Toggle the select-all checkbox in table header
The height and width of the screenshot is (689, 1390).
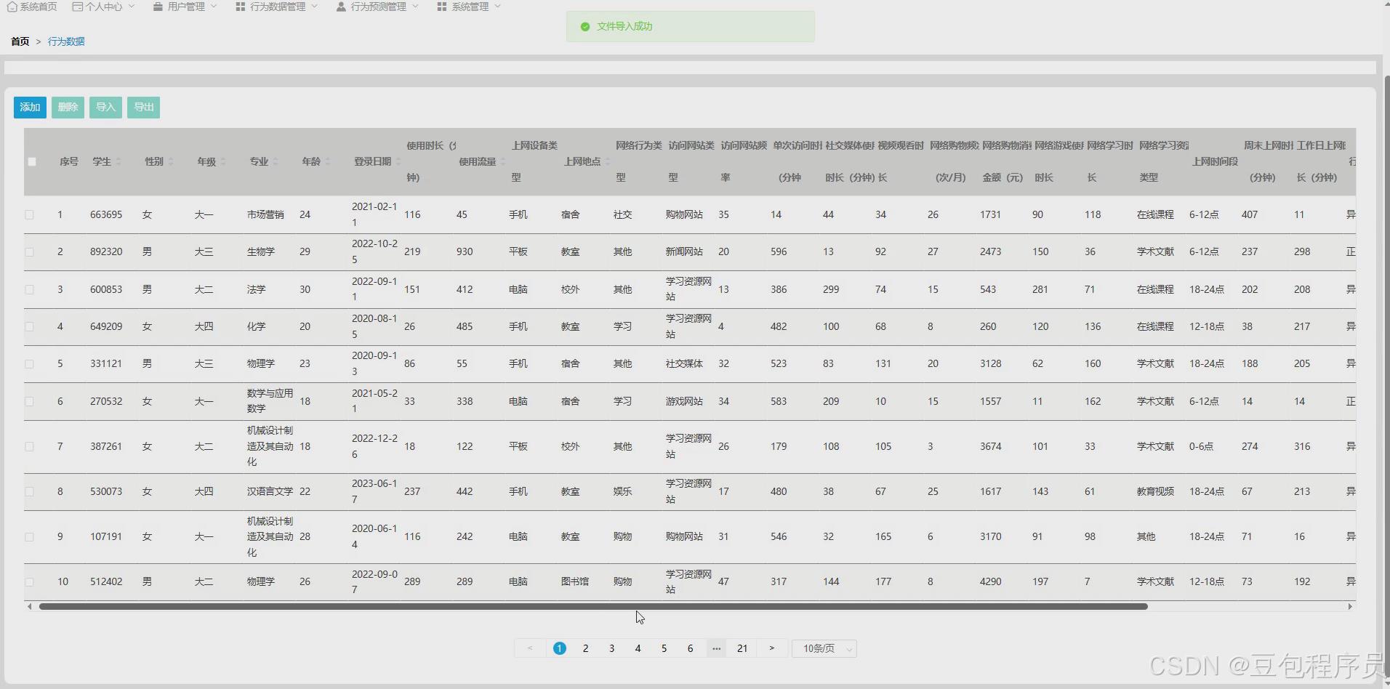coord(32,161)
